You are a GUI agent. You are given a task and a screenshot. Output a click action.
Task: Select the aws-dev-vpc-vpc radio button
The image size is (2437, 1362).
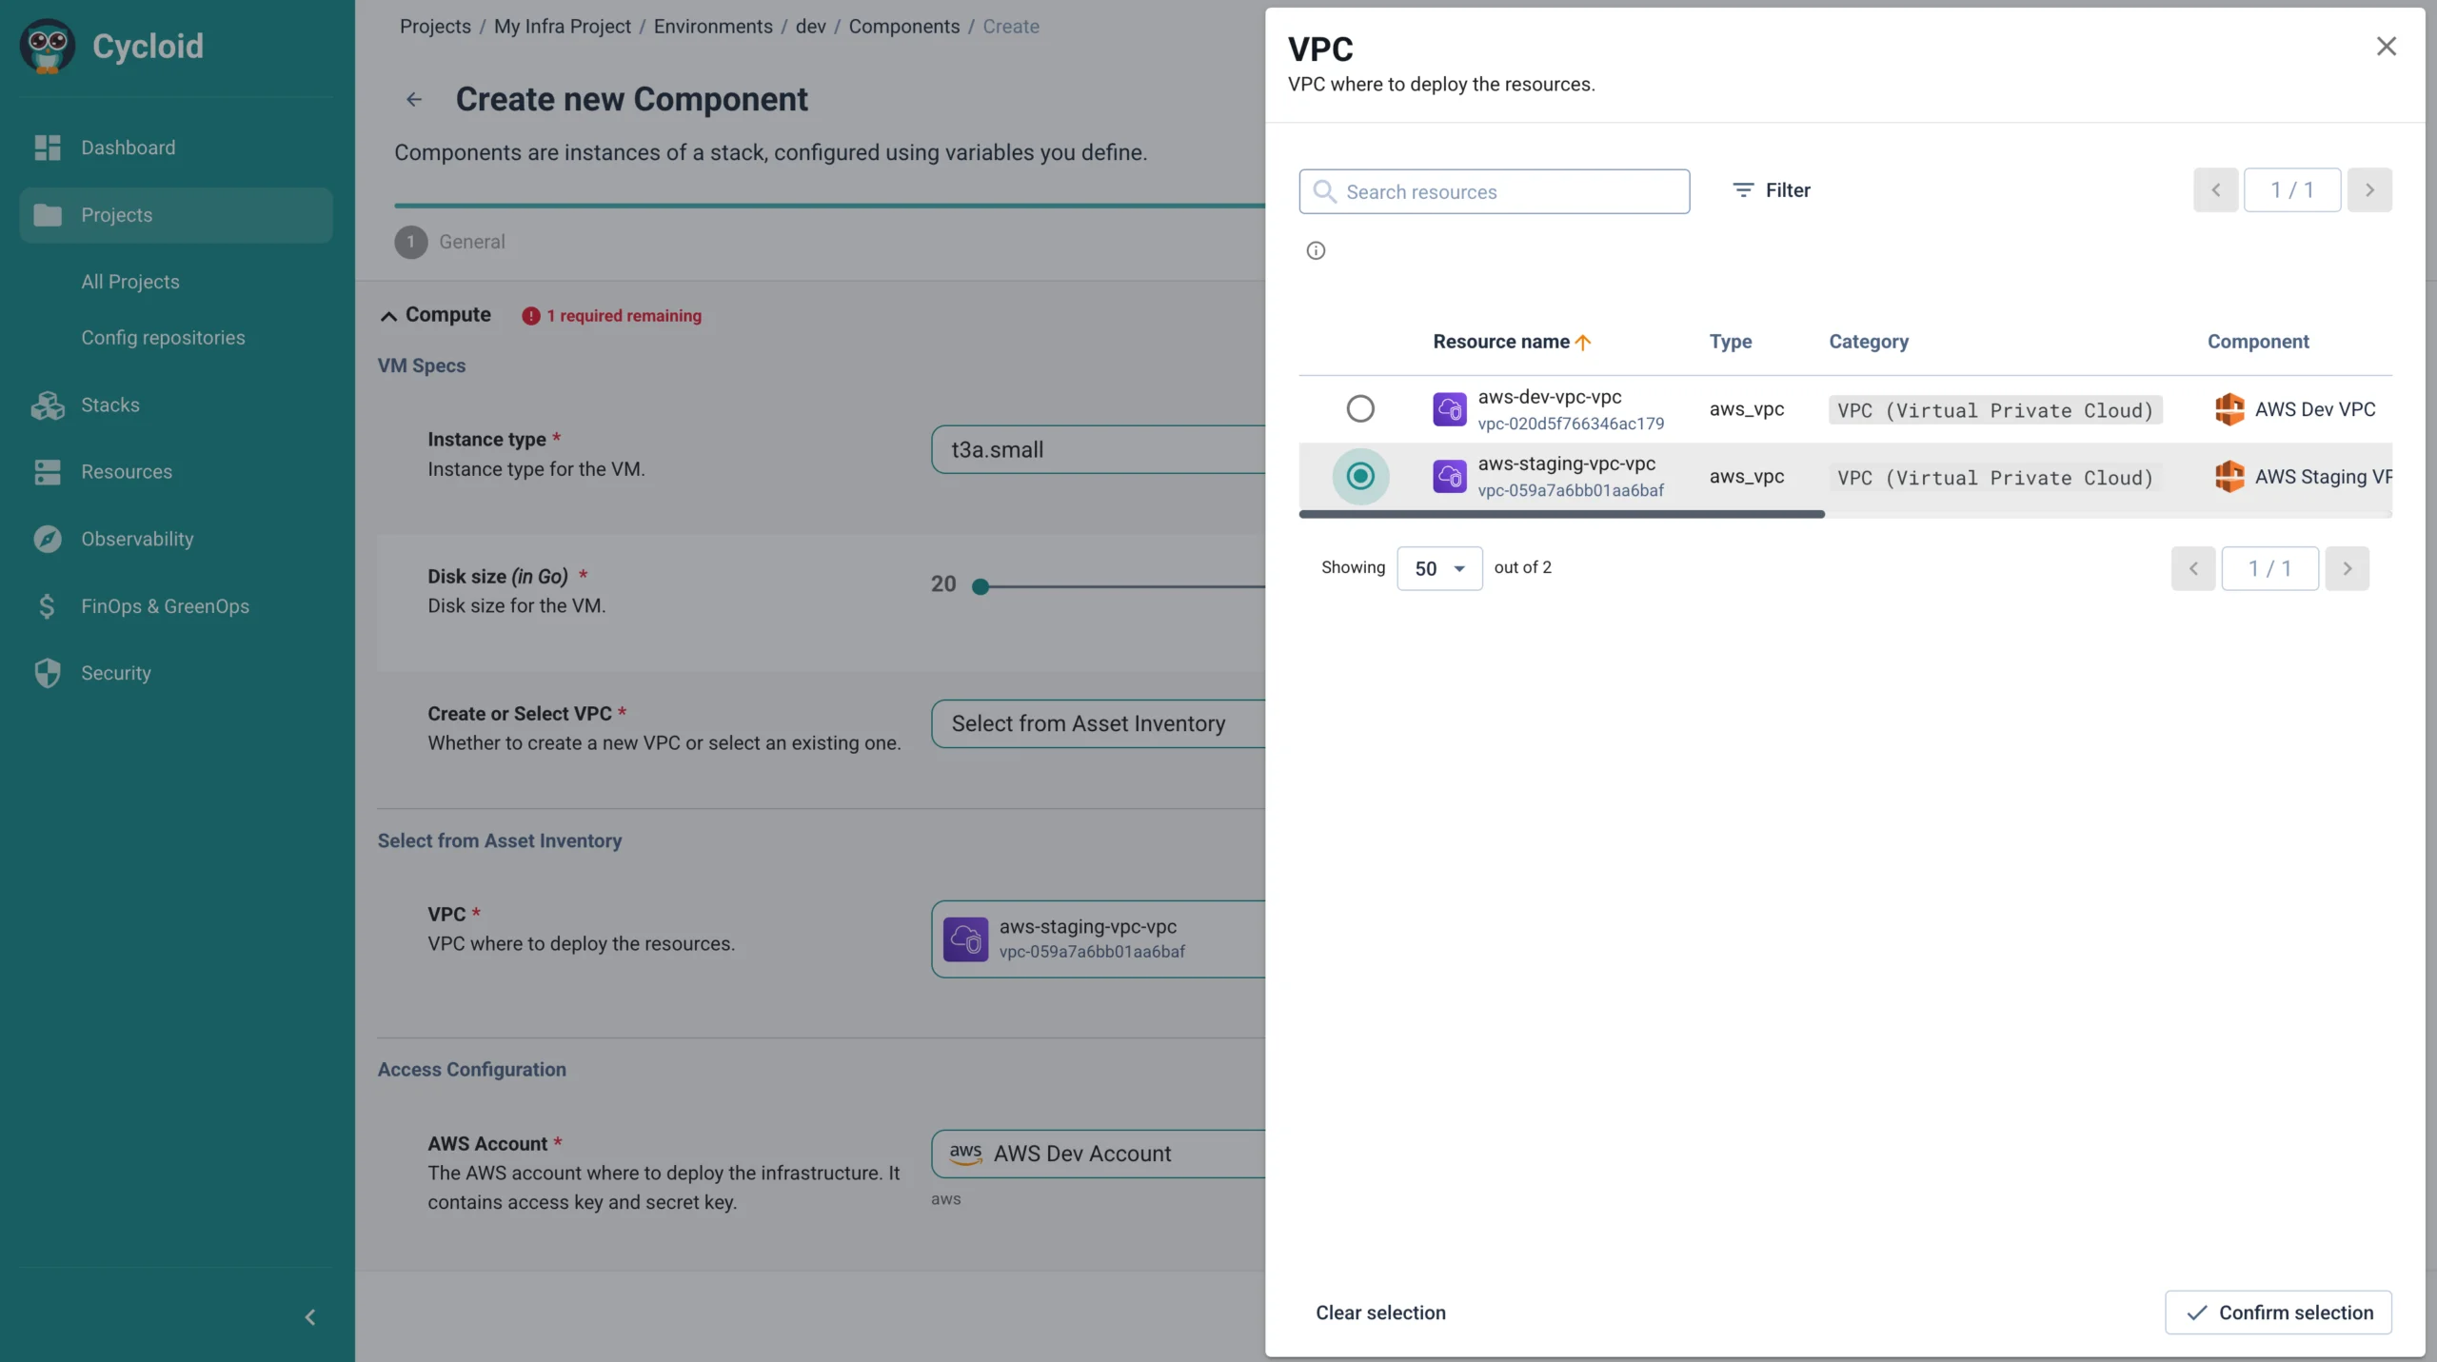click(1360, 409)
